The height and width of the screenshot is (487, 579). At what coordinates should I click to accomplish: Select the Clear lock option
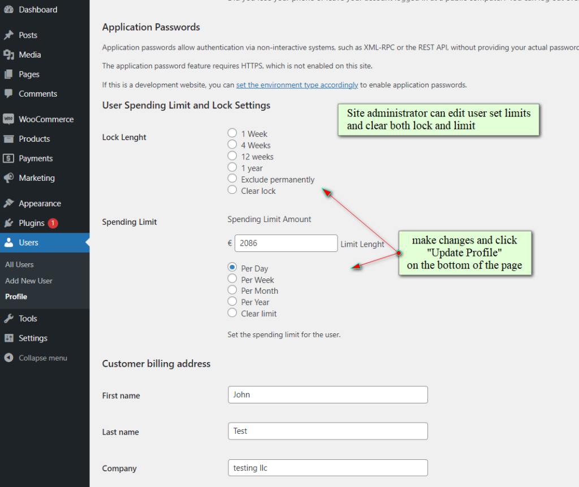[x=232, y=190]
